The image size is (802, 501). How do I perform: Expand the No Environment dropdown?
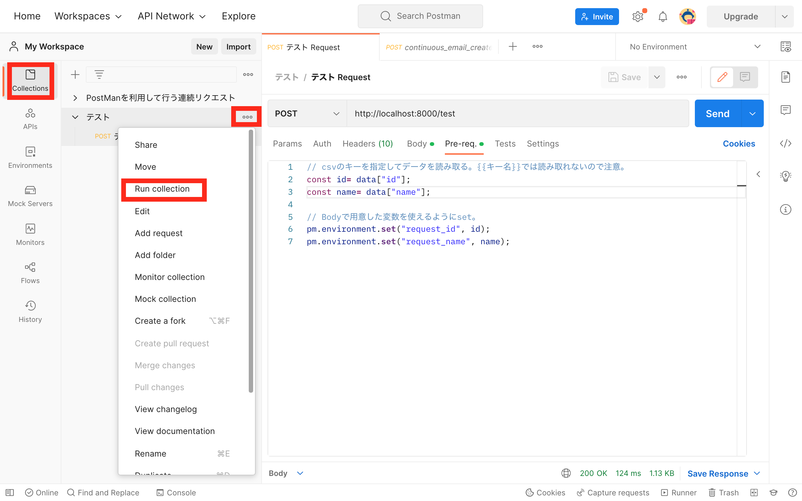[x=693, y=46]
